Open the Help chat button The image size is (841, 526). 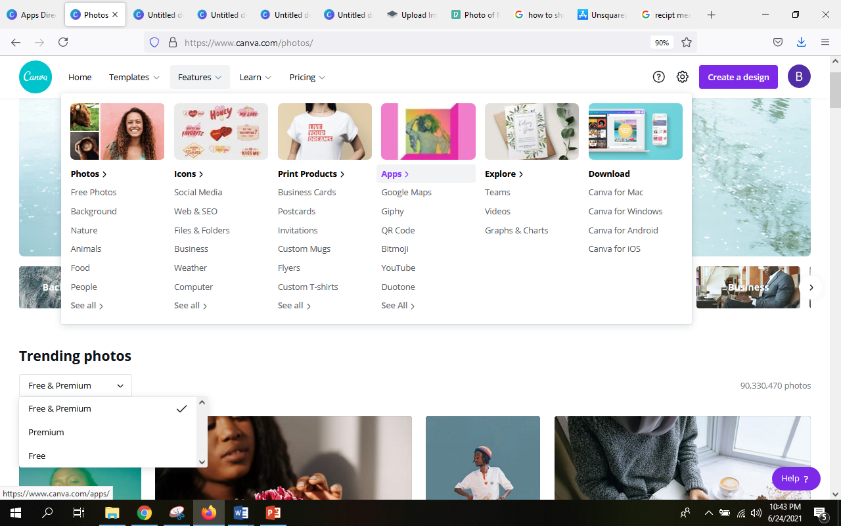tap(796, 479)
